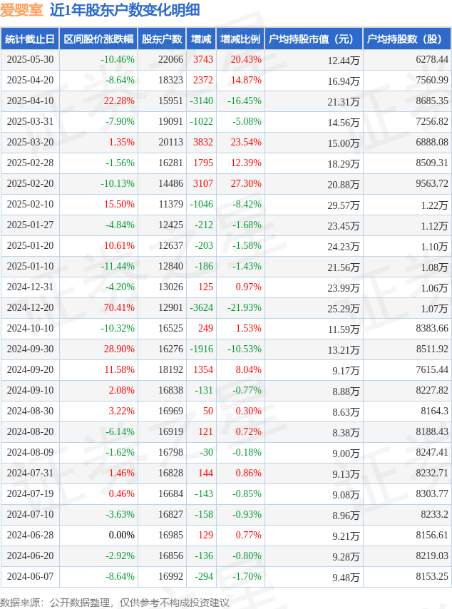Click the 统计截止日 column header
Image resolution: width=452 pixels, height=609 pixels.
click(30, 39)
